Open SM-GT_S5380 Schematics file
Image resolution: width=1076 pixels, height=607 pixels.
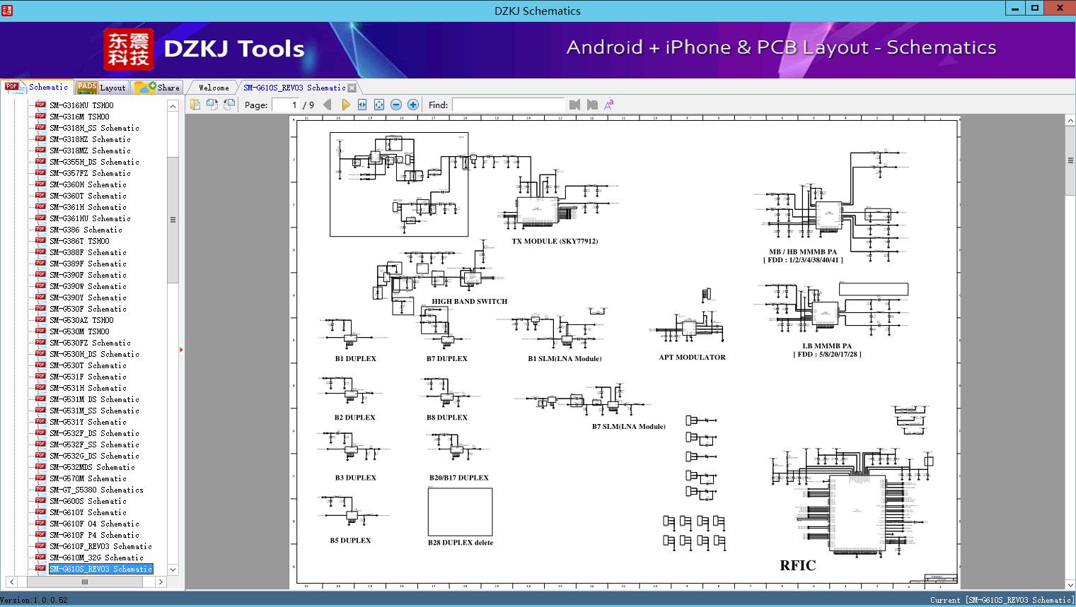[96, 490]
